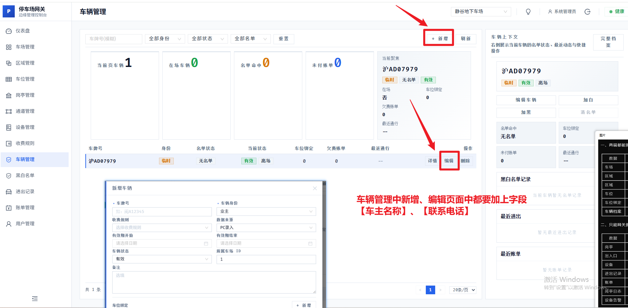Viewport: 628px width, 308px height.
Task: Click calendar icon in validity start field
Action: tap(206, 243)
